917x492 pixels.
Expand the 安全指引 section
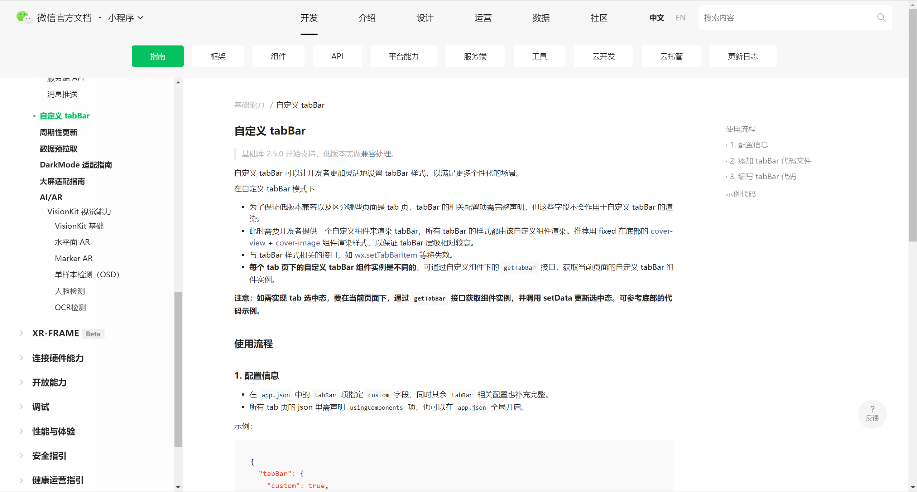[21, 456]
